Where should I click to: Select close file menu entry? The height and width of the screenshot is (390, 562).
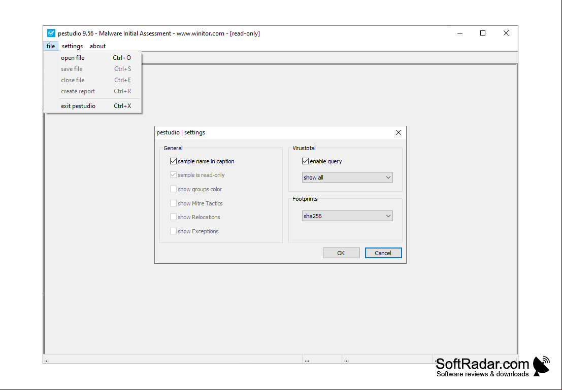click(x=93, y=80)
